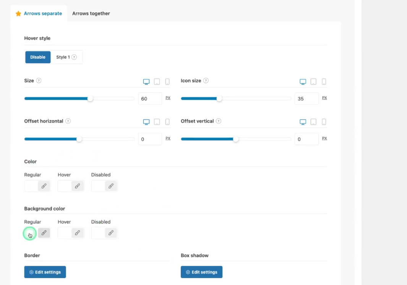The height and width of the screenshot is (285, 407).
Task: Open Box shadow Edit settings
Action: (201, 272)
